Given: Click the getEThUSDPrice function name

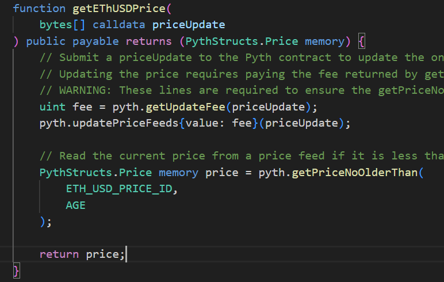Looking at the screenshot, I should [x=119, y=9].
